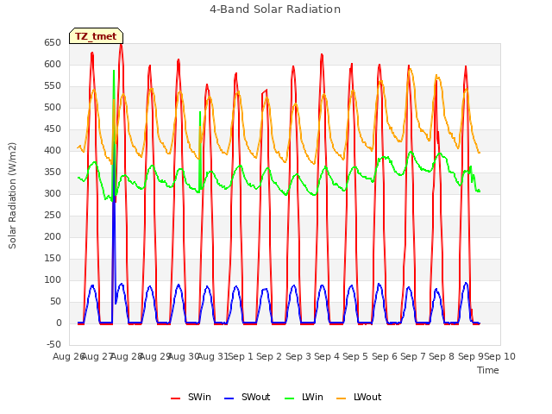The width and height of the screenshot is (552, 414).
Task: Click the -50 y-axis tick label
Action: (53, 345)
